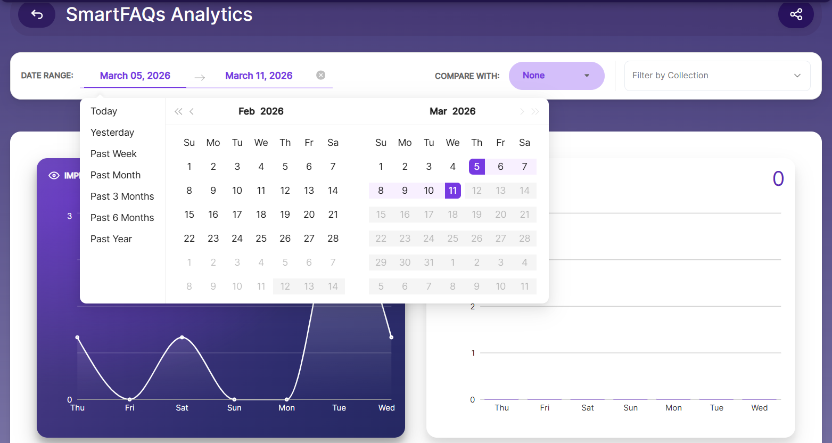Click the back arrow button
832x443 pixels.
click(37, 14)
